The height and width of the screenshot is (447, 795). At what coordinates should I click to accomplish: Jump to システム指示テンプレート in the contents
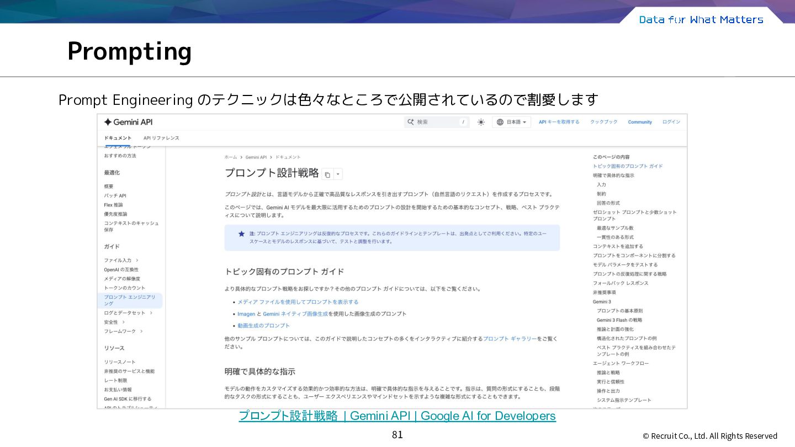click(x=624, y=400)
